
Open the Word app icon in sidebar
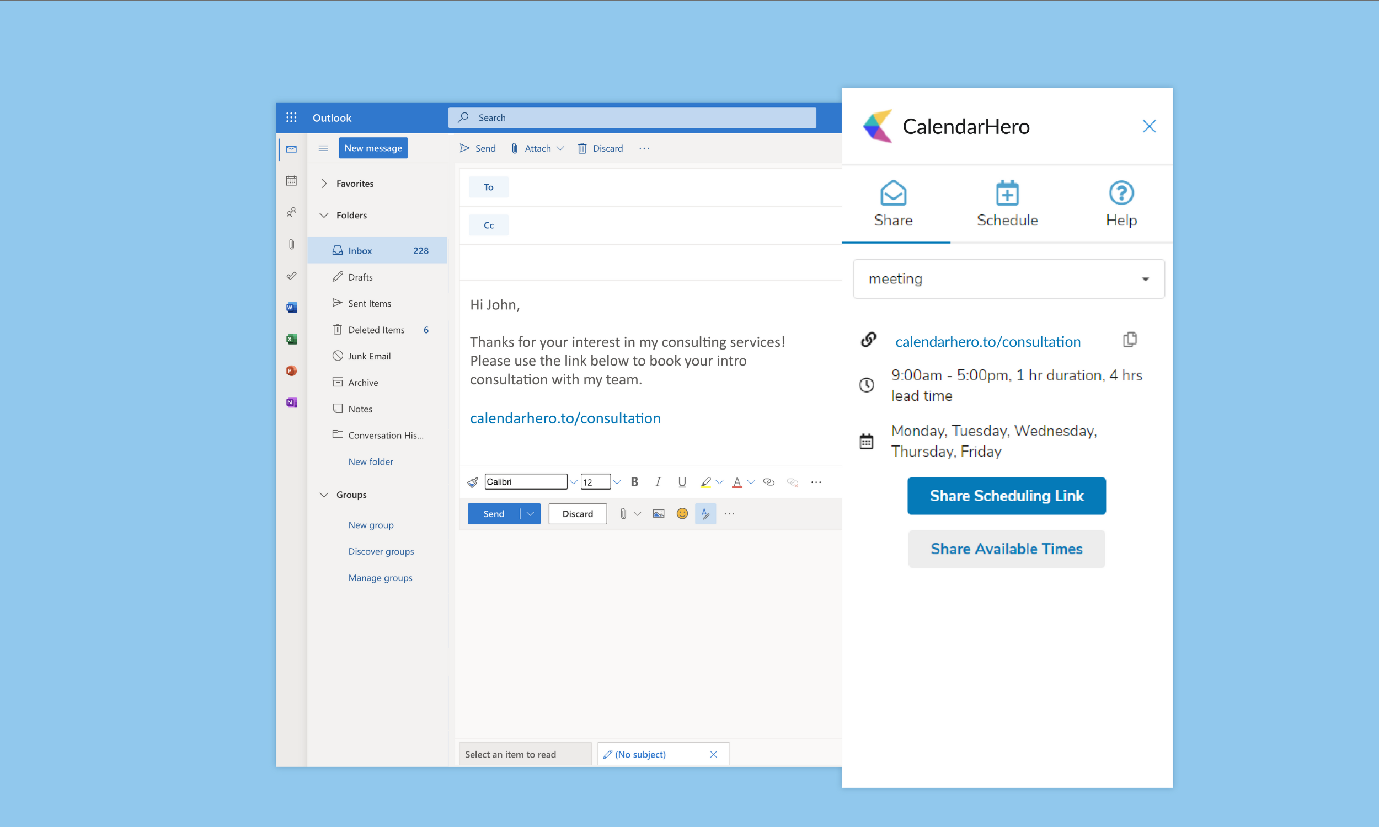[x=291, y=308]
